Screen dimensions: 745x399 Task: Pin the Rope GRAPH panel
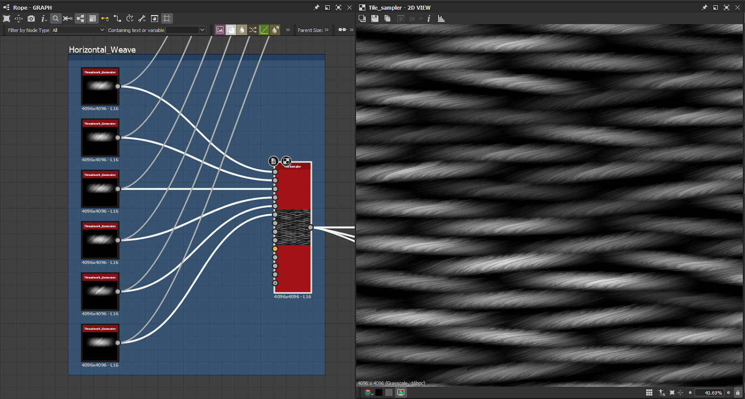point(317,7)
